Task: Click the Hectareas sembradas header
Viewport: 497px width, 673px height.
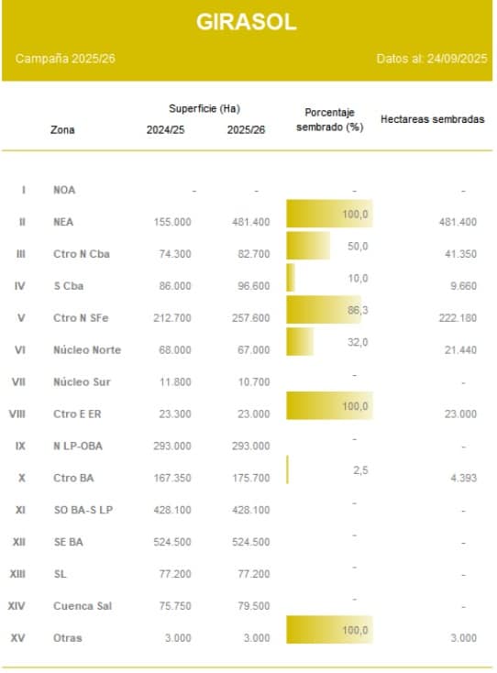Action: [433, 119]
